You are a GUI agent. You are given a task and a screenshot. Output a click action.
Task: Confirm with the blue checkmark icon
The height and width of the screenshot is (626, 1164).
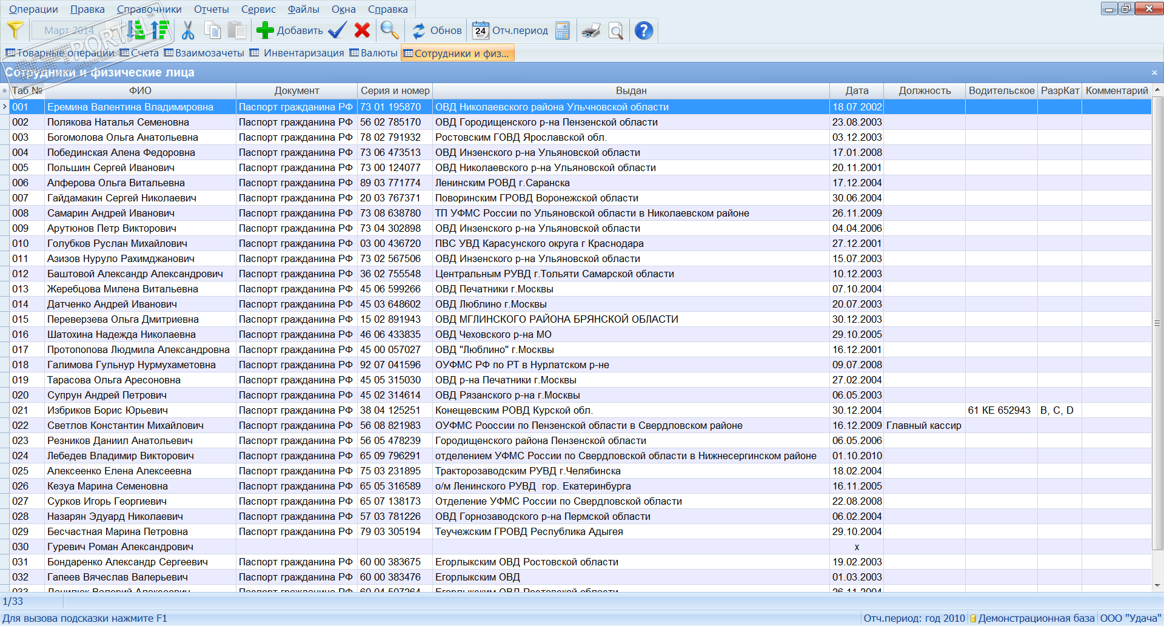pyautogui.click(x=337, y=30)
